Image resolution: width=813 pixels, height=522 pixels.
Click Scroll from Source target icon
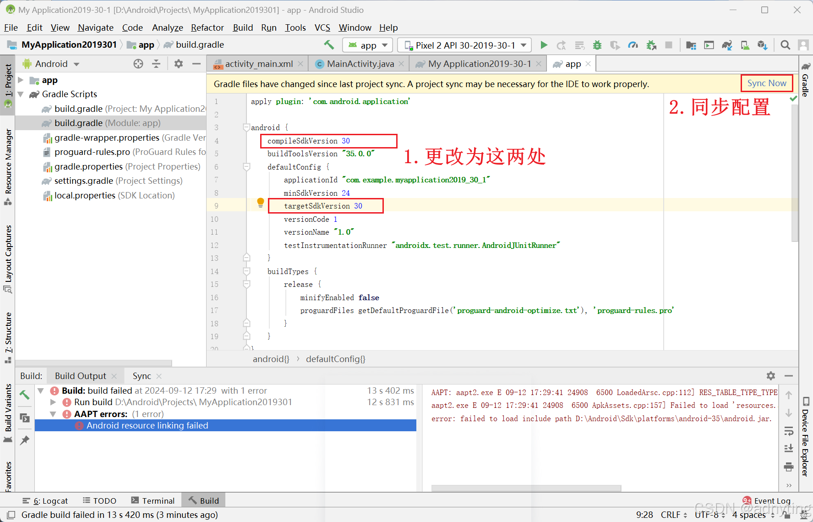point(138,64)
